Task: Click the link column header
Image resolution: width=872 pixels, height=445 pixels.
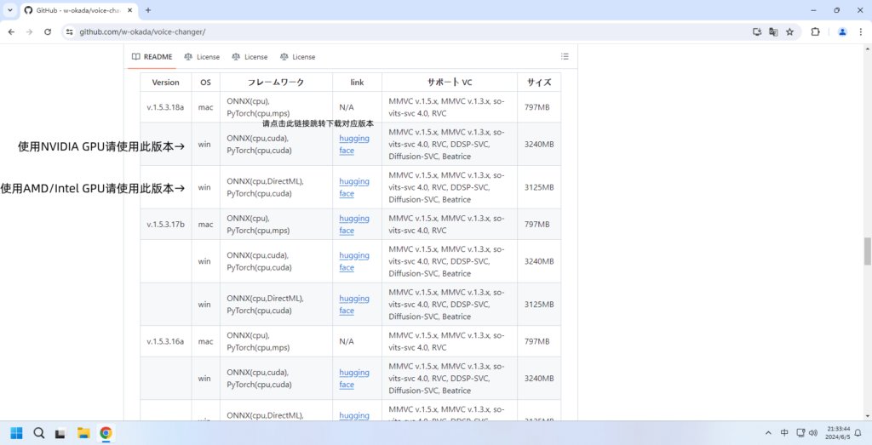Action: [x=357, y=83]
